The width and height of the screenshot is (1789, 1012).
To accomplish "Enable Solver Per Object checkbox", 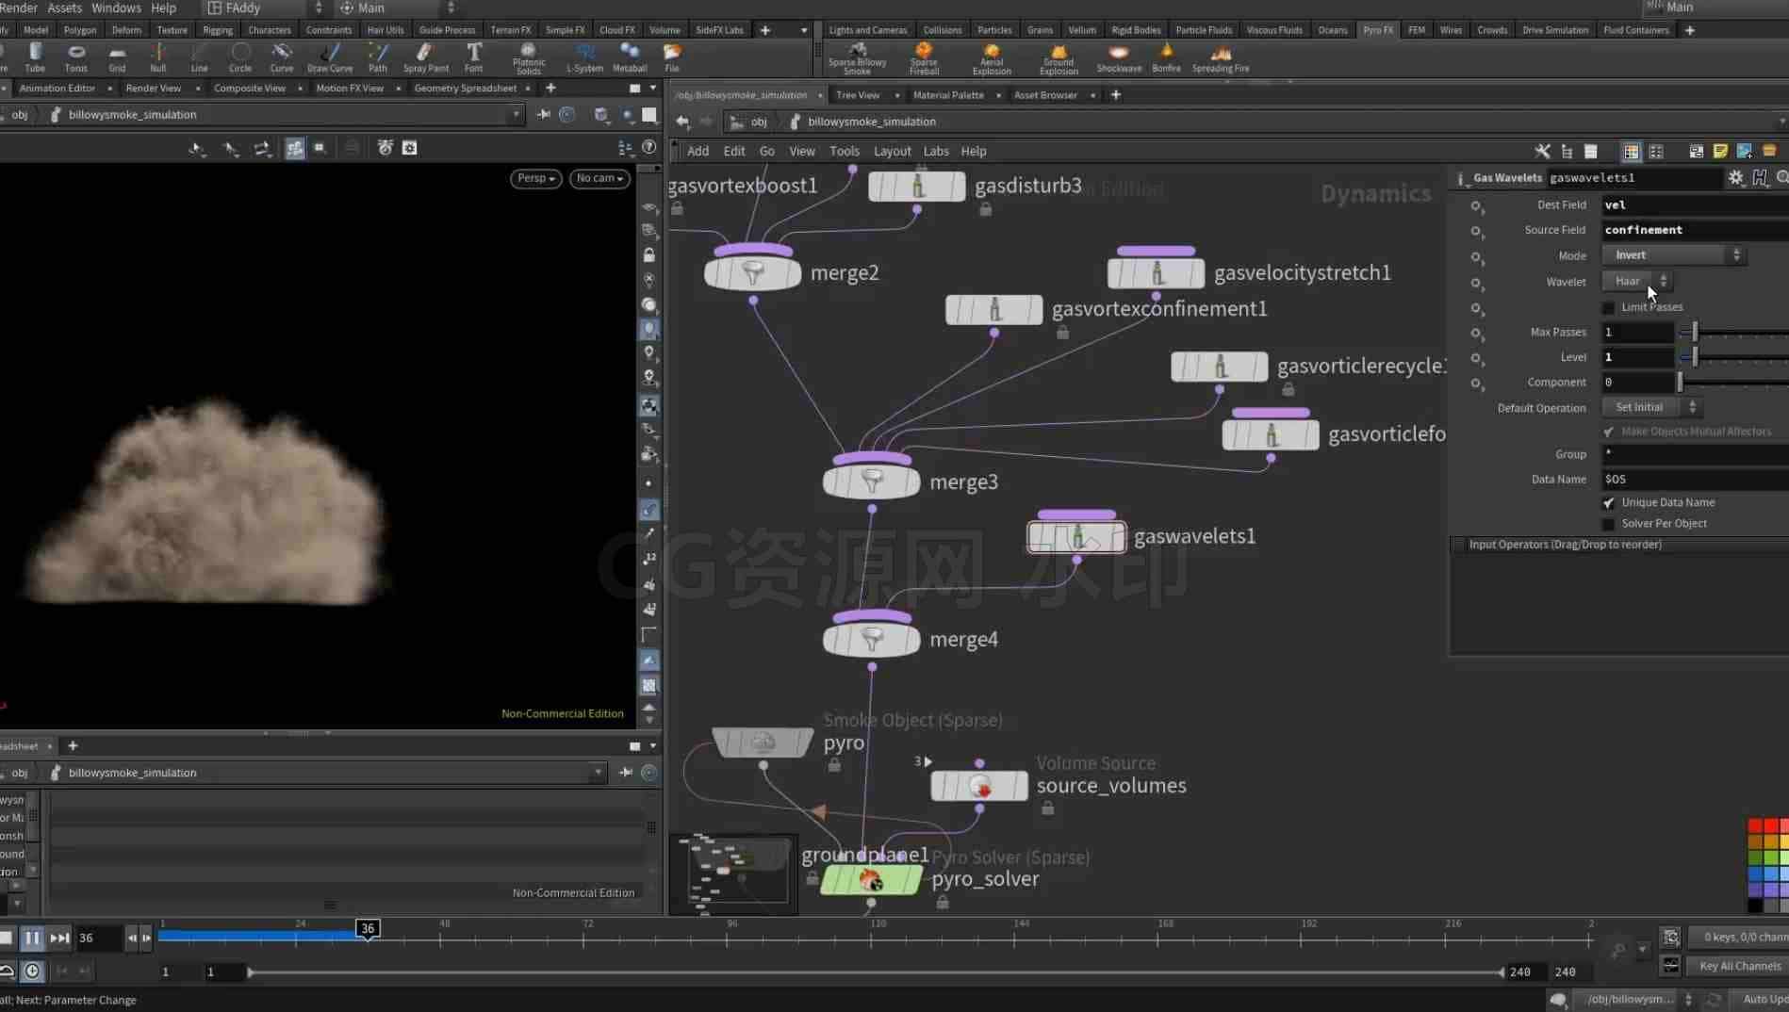I will 1609,524.
